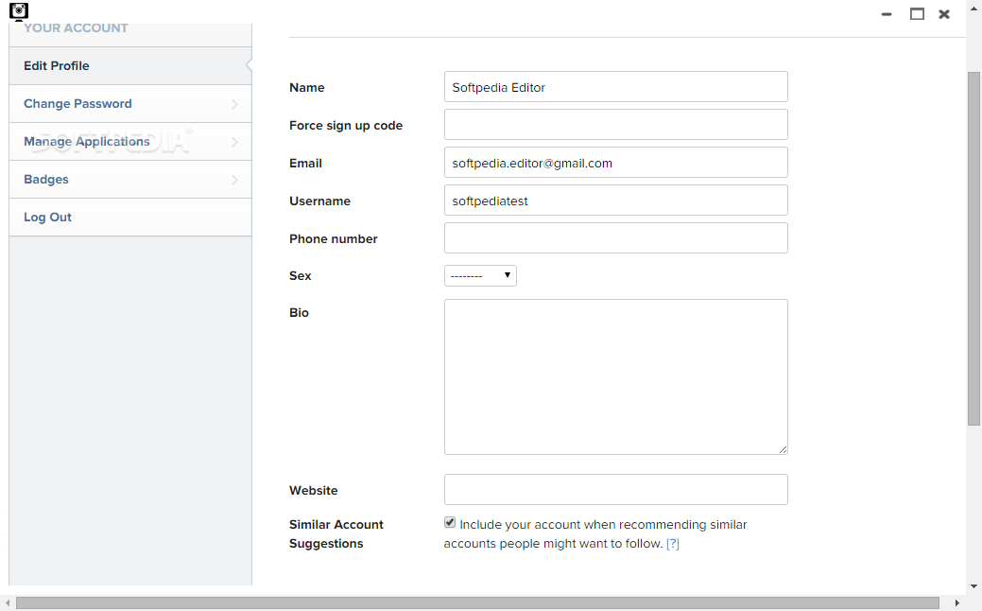Click the scroll down arrow of vertical scrollbar
The image size is (982, 611).
click(x=973, y=586)
